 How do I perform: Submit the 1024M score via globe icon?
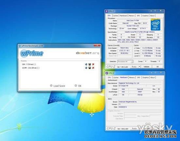(x=86, y=68)
